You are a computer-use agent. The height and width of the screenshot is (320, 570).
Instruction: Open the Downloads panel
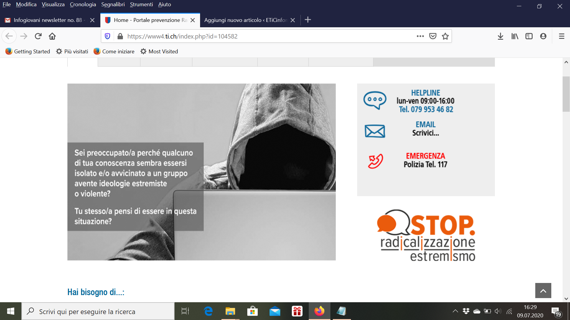(x=501, y=36)
